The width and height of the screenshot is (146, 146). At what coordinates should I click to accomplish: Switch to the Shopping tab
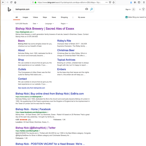(64, 17)
